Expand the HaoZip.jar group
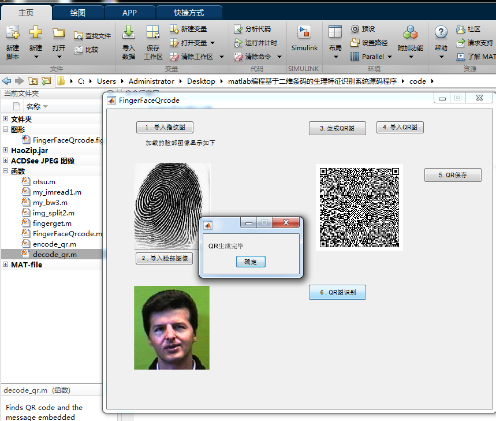 tap(5, 150)
